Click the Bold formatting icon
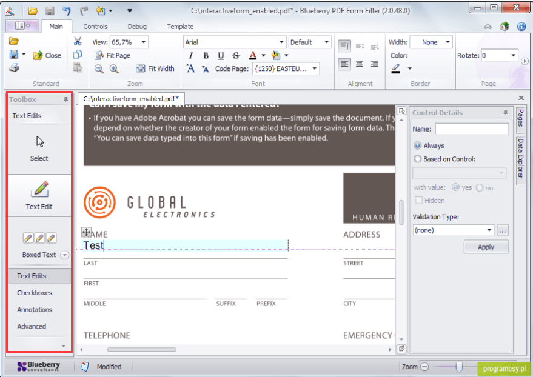Screen dimensions: 533x377 [x=206, y=56]
